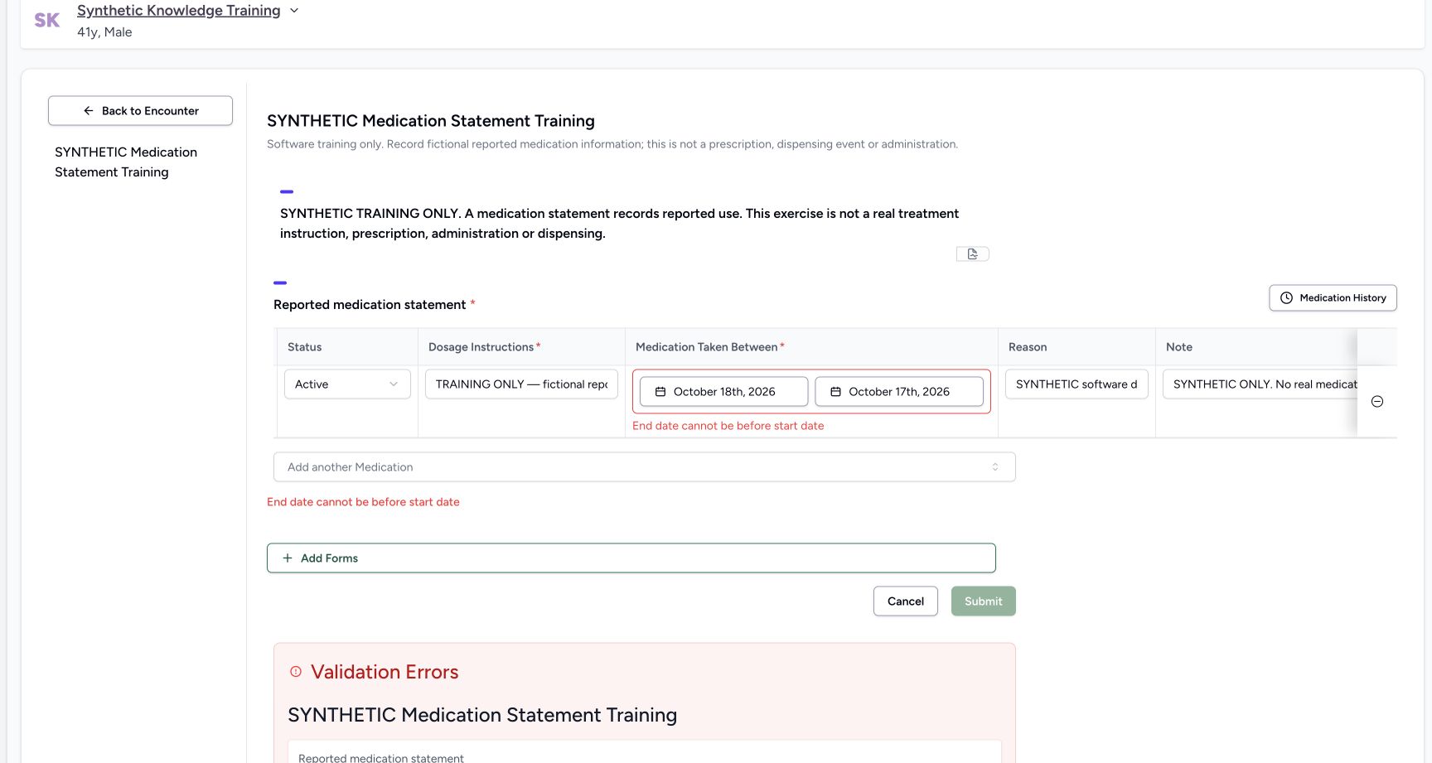Click the form title inside the Validation Errors panel
The image size is (1432, 763).
[x=482, y=715]
